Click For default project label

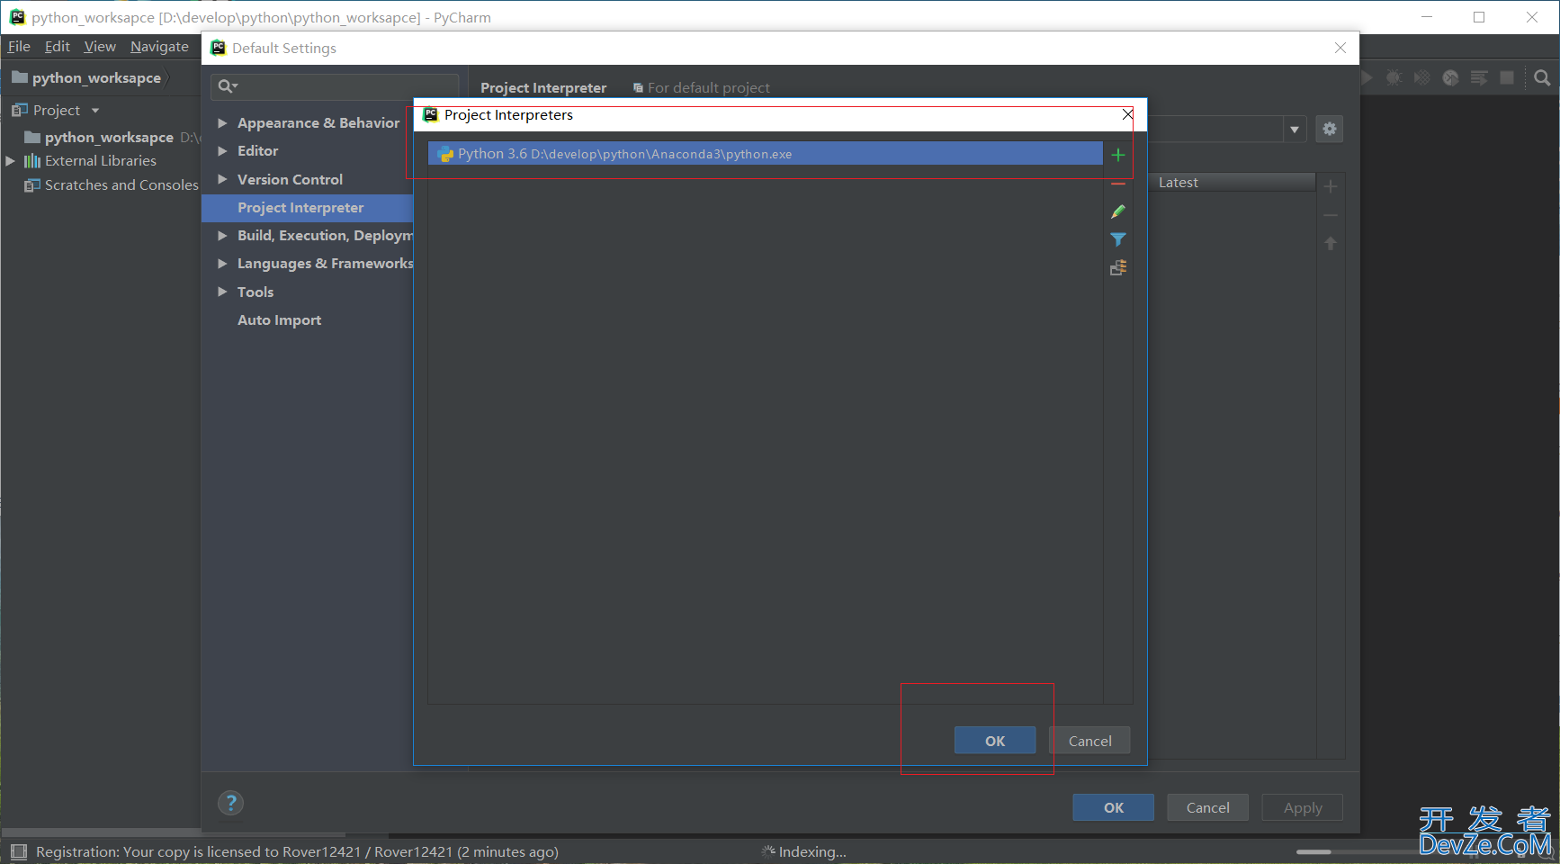pos(702,87)
